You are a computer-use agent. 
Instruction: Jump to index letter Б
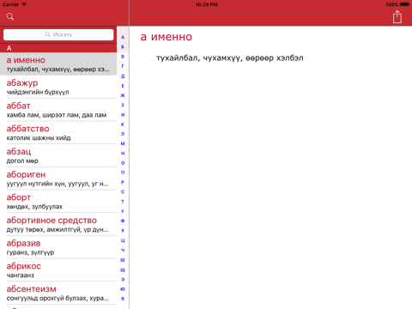pos(123,47)
